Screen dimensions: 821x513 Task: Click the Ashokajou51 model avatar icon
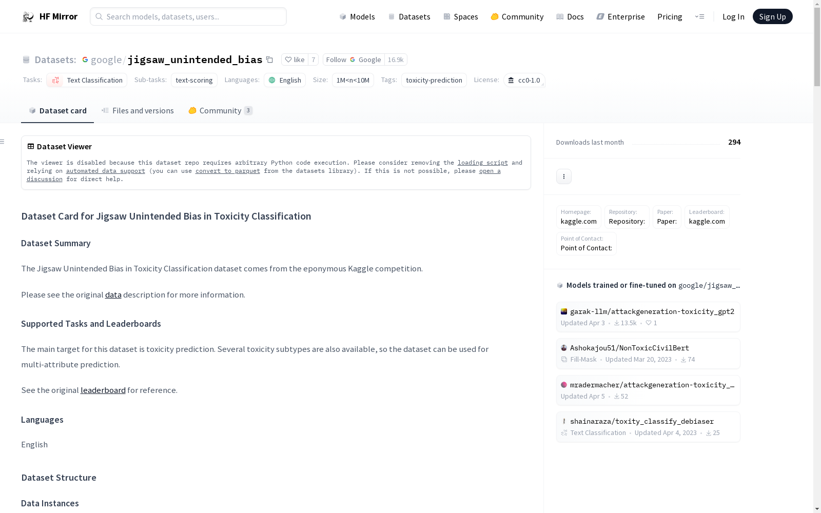pos(564,348)
